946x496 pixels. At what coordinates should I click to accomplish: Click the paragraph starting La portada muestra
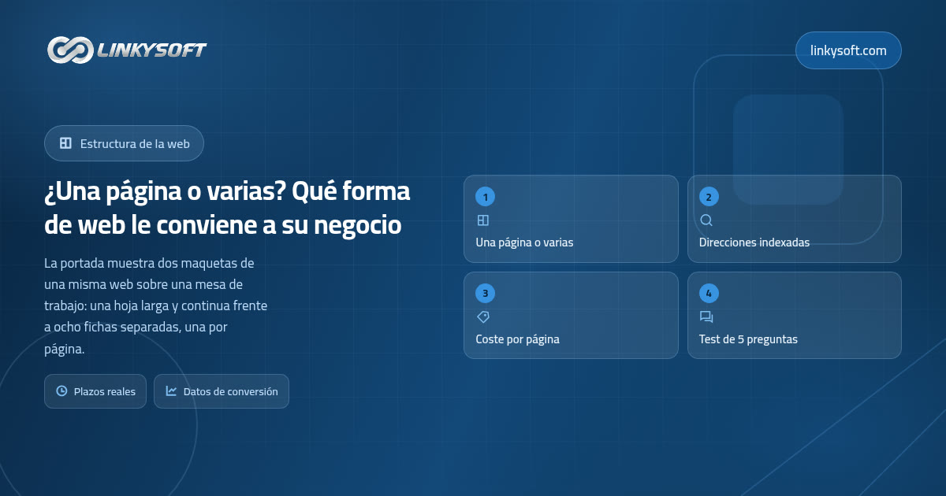tap(156, 305)
